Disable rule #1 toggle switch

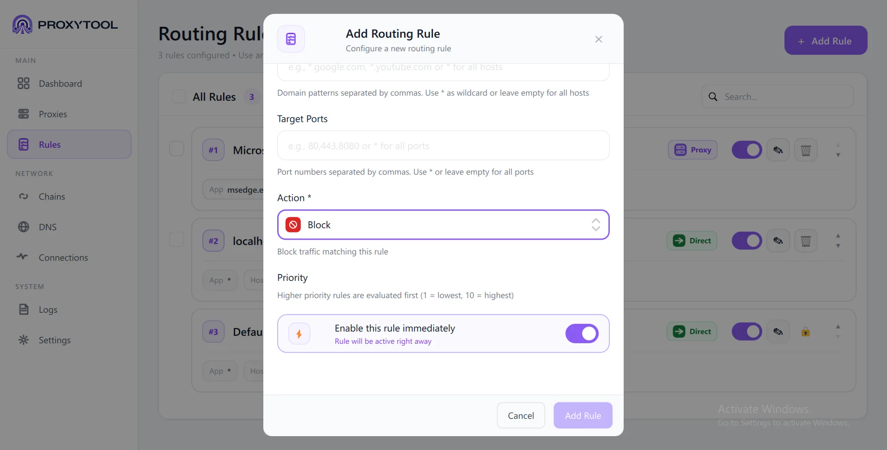[747, 150]
